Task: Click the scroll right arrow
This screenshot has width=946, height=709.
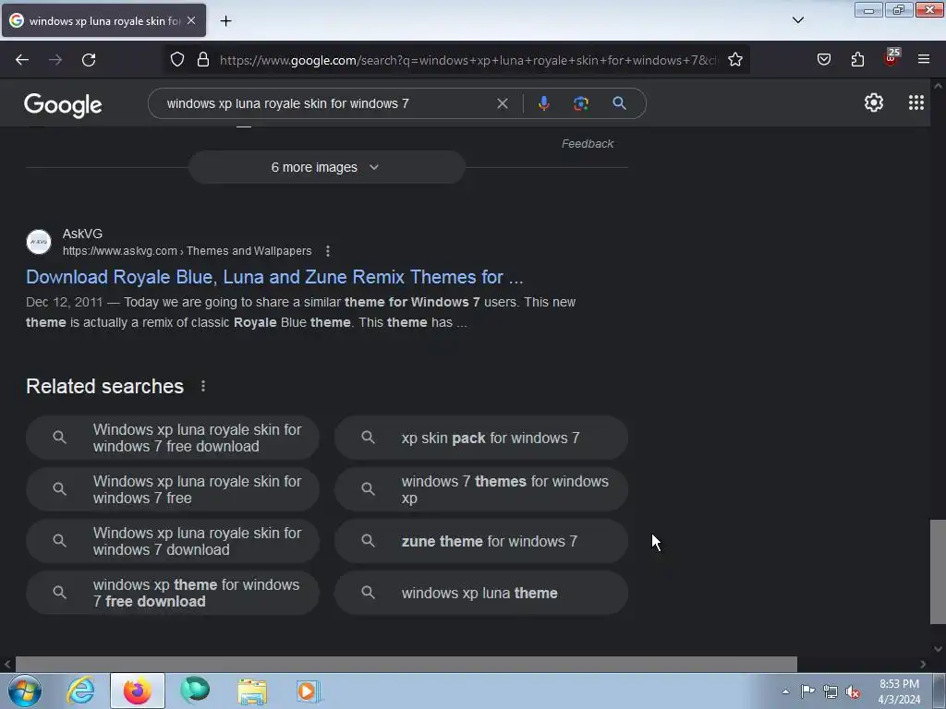Action: click(923, 664)
